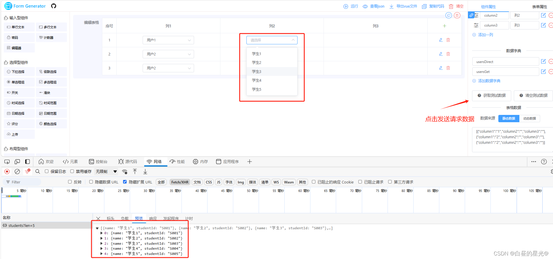
Task: Add 评分 rating component from sidebar
Action: (19, 124)
